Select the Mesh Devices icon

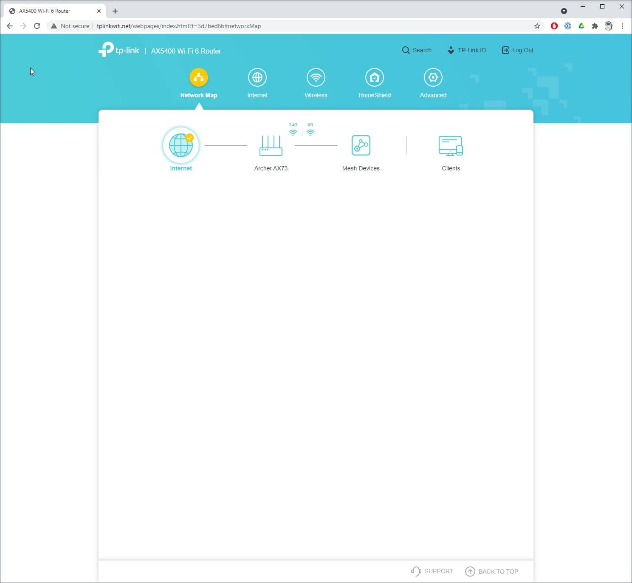(361, 145)
